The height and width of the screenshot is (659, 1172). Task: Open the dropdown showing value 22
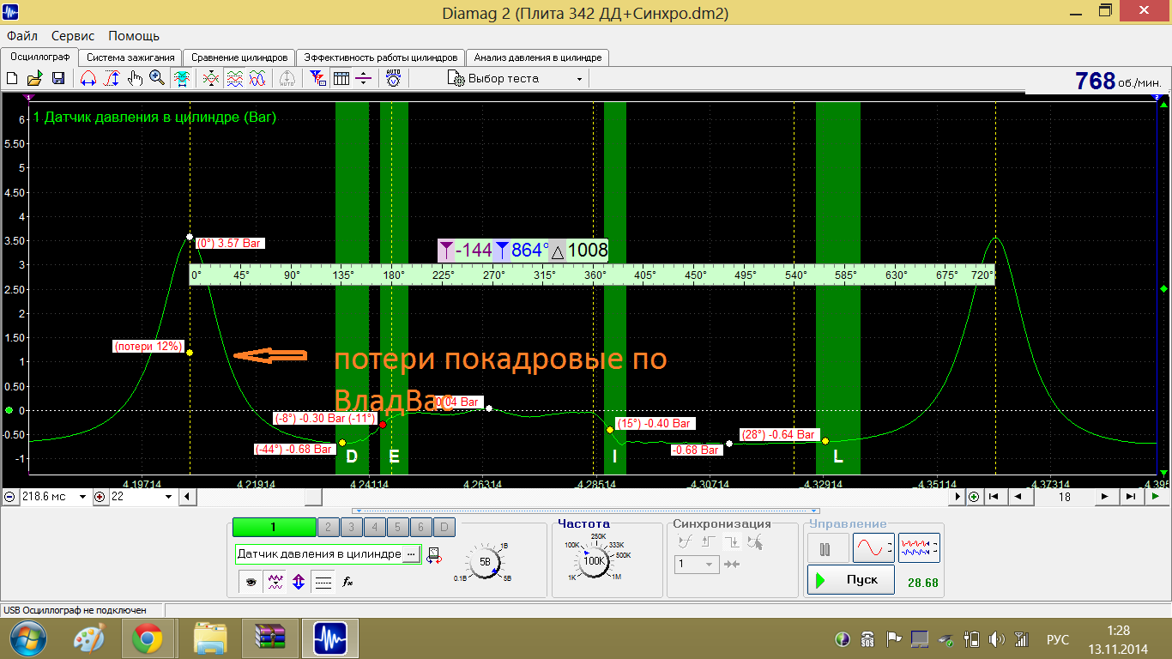tap(169, 497)
